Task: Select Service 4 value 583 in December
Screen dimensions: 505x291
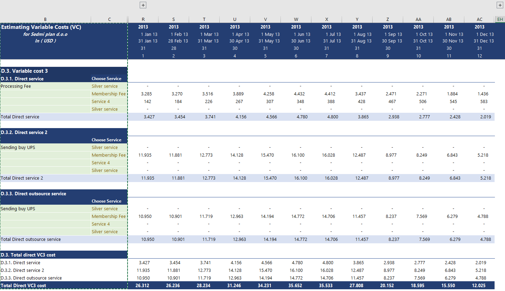Action: (483, 102)
